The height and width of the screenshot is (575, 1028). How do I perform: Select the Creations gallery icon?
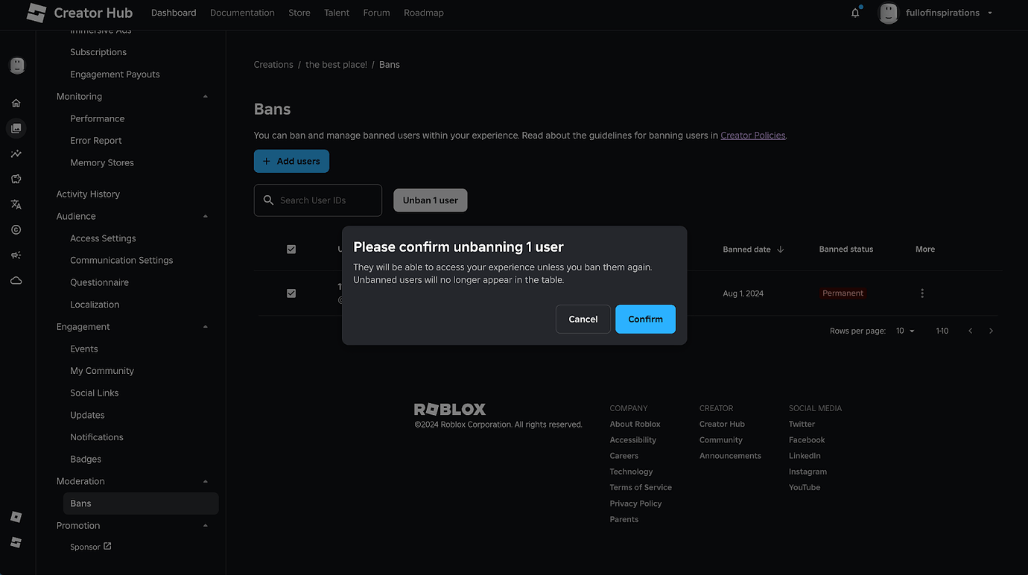click(16, 127)
